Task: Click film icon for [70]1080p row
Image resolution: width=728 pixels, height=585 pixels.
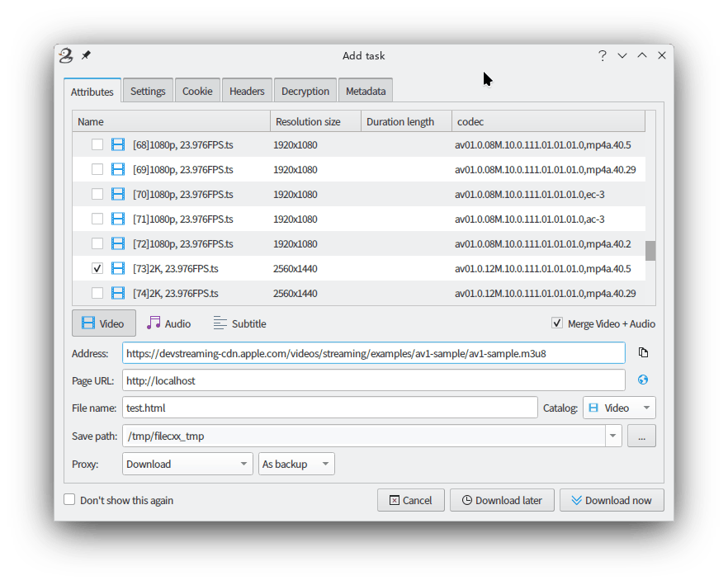Action: click(x=118, y=194)
